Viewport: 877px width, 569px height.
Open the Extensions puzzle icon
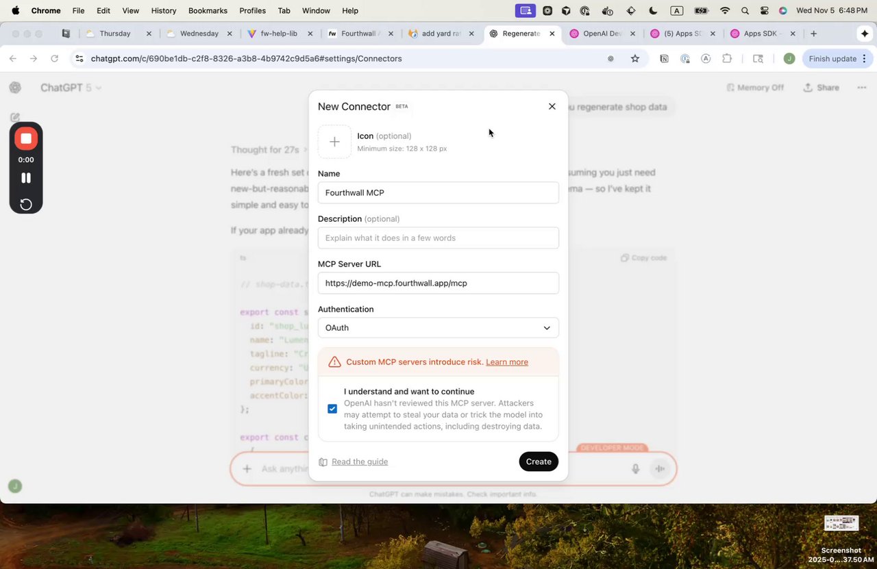click(x=727, y=58)
